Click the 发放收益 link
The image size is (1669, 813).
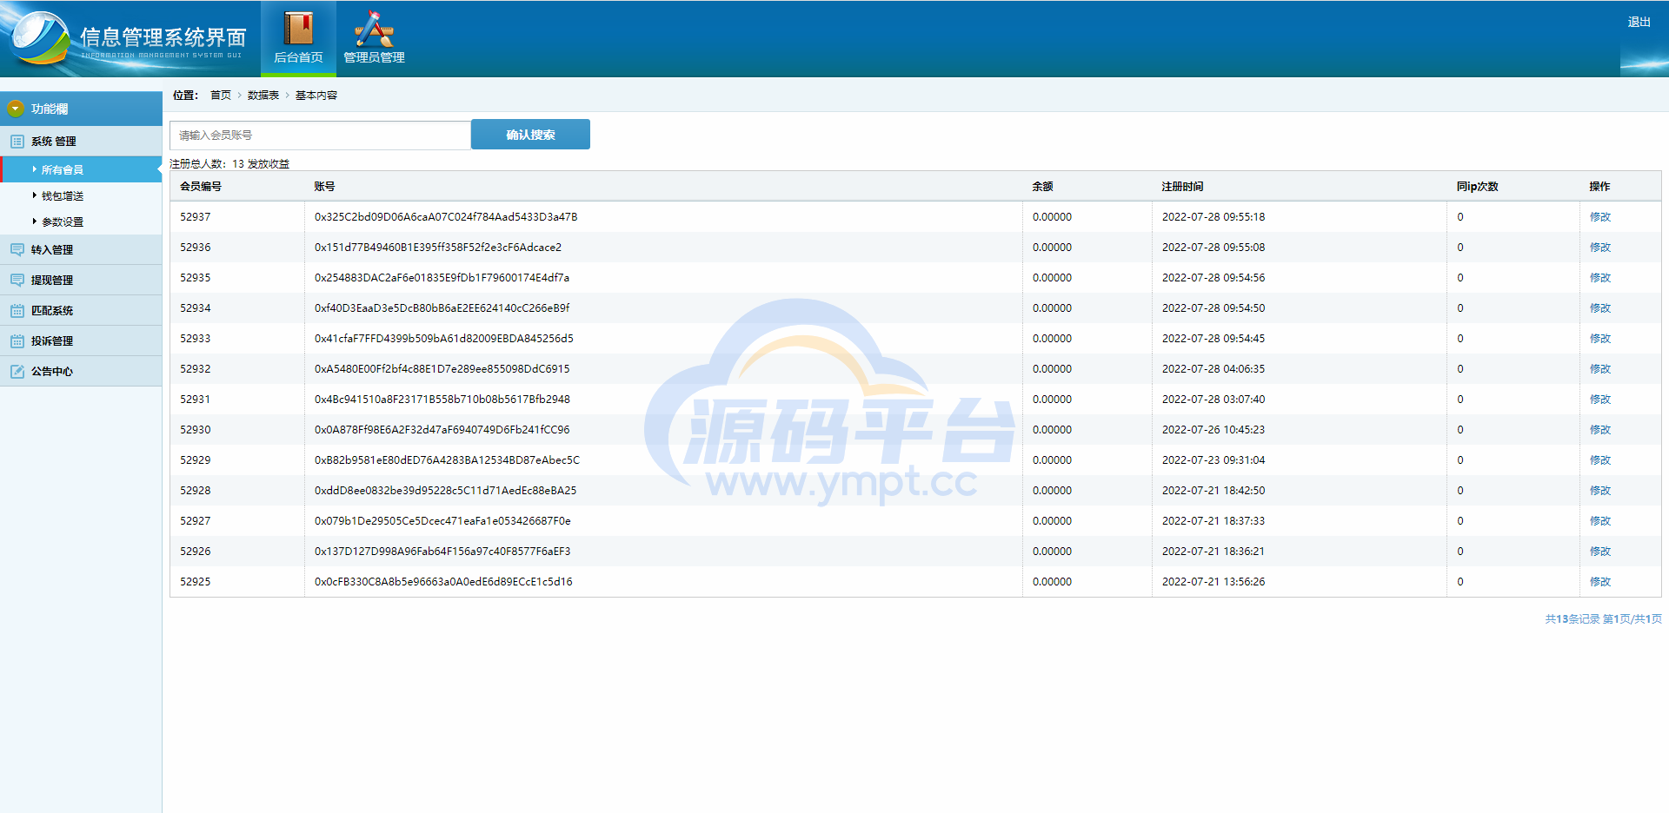(269, 164)
